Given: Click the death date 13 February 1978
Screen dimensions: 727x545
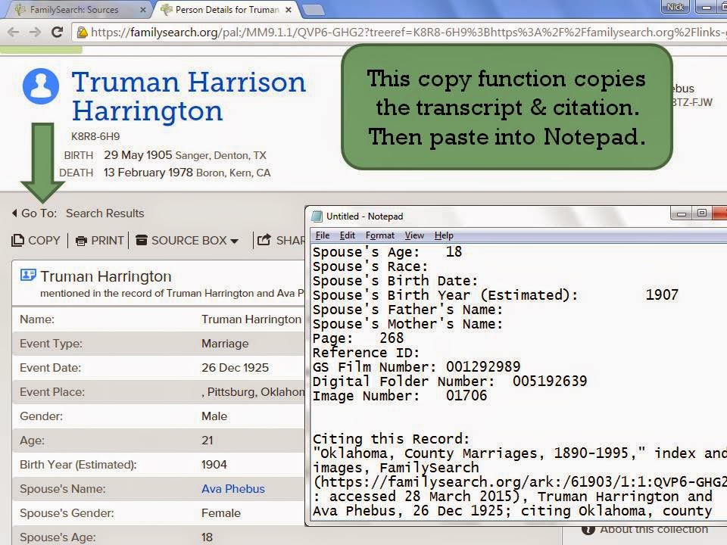Looking at the screenshot, I should click(148, 173).
